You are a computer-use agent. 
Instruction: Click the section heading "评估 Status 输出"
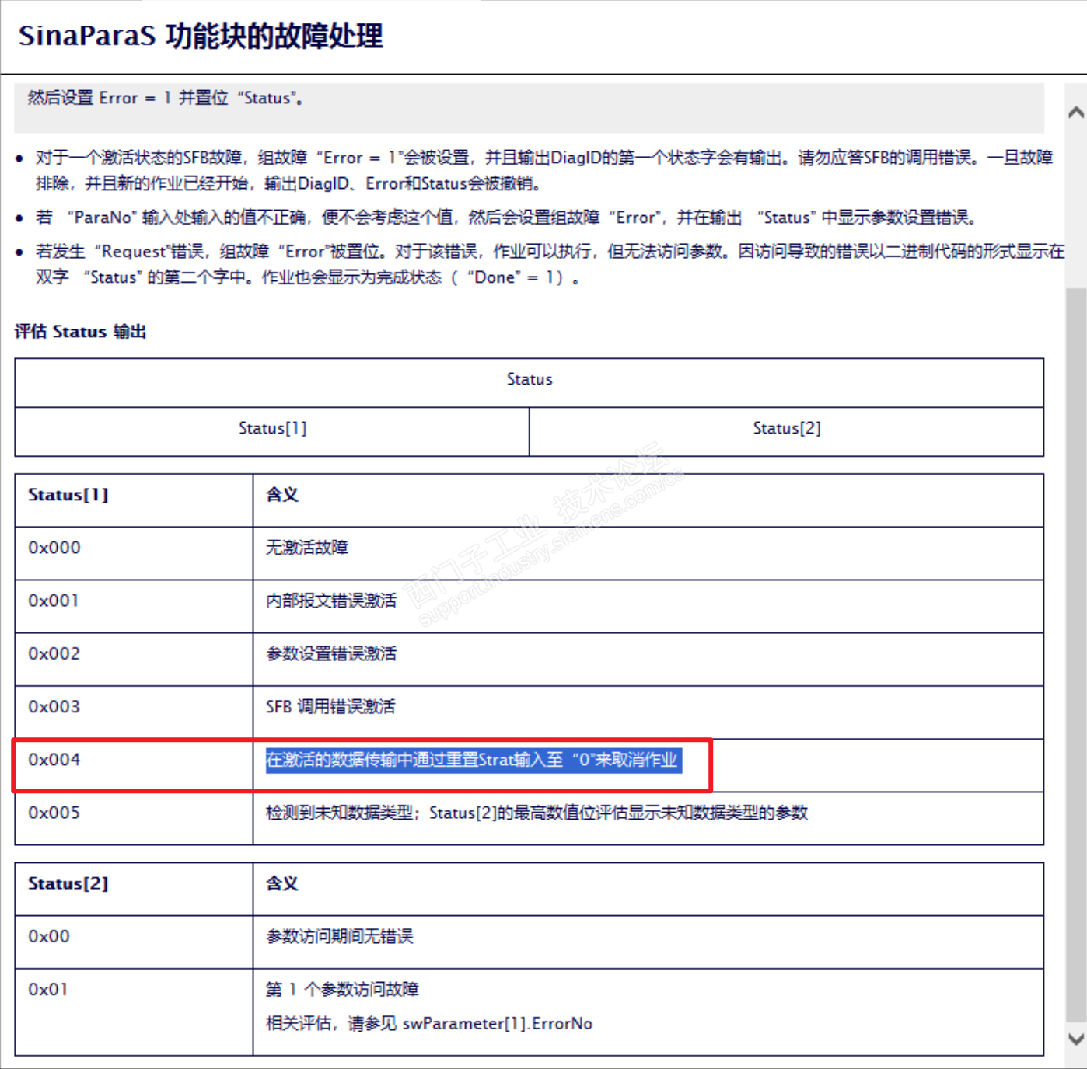80,332
